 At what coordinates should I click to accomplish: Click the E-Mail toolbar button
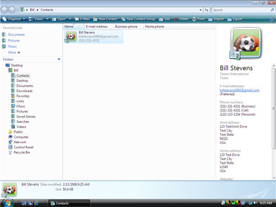[x=82, y=19]
